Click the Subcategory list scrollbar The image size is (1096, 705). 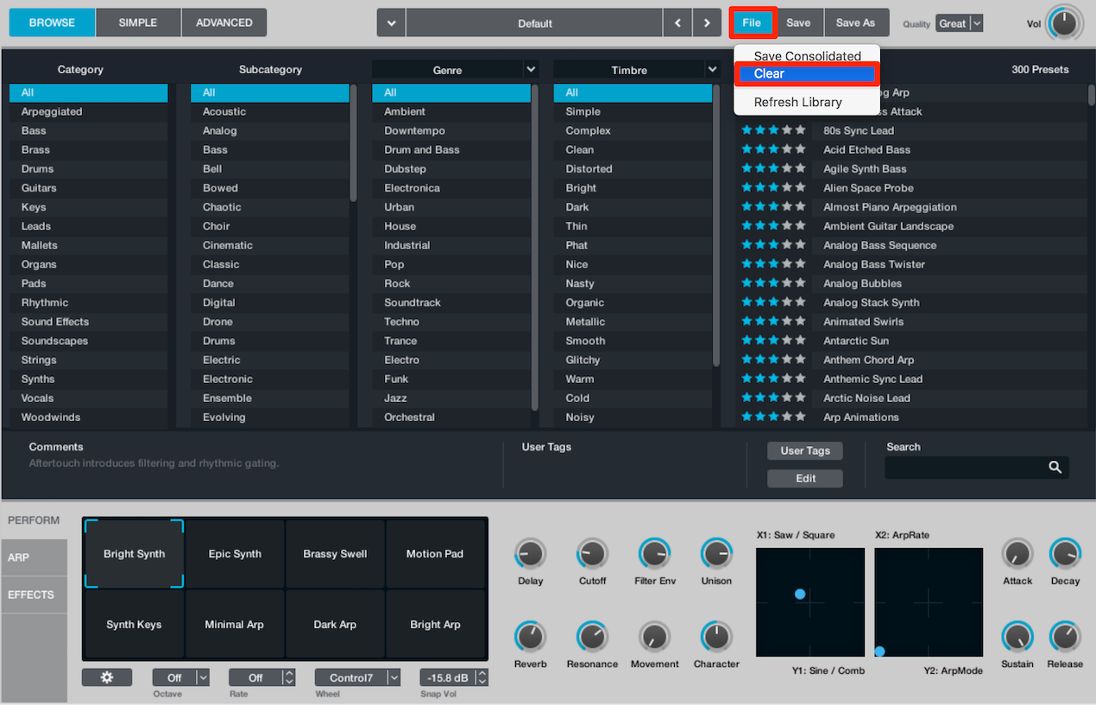pyautogui.click(x=353, y=142)
